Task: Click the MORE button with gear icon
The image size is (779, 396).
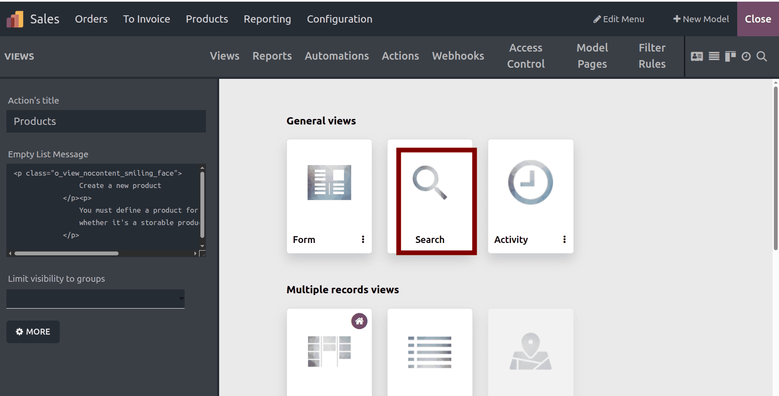Action: pyautogui.click(x=33, y=332)
